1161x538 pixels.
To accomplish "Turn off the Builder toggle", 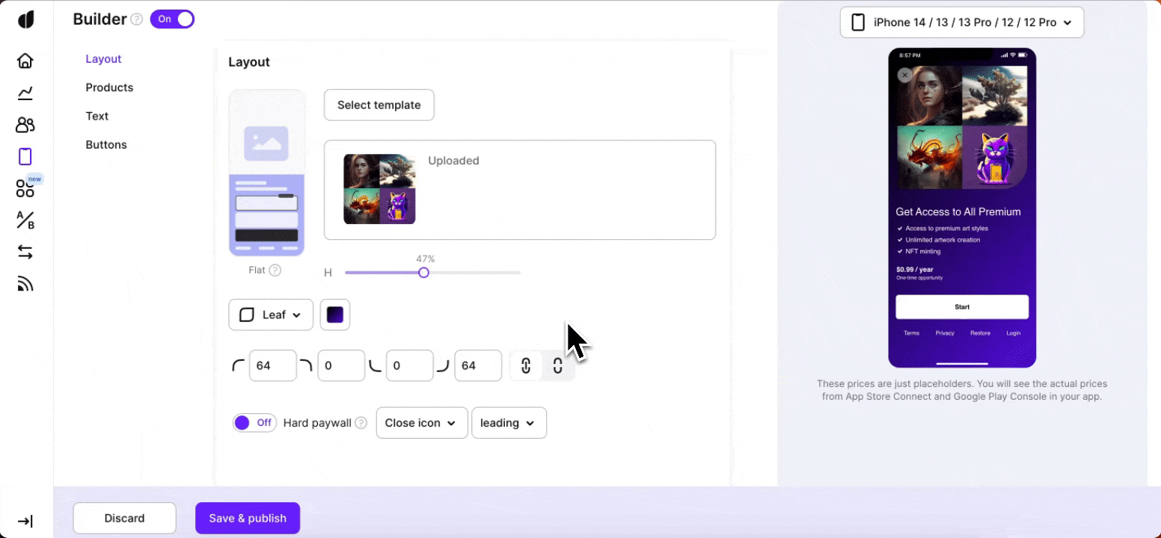I will pyautogui.click(x=172, y=19).
